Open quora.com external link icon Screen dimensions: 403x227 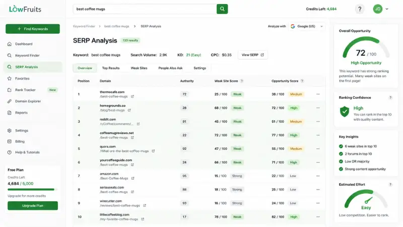[x=153, y=151]
